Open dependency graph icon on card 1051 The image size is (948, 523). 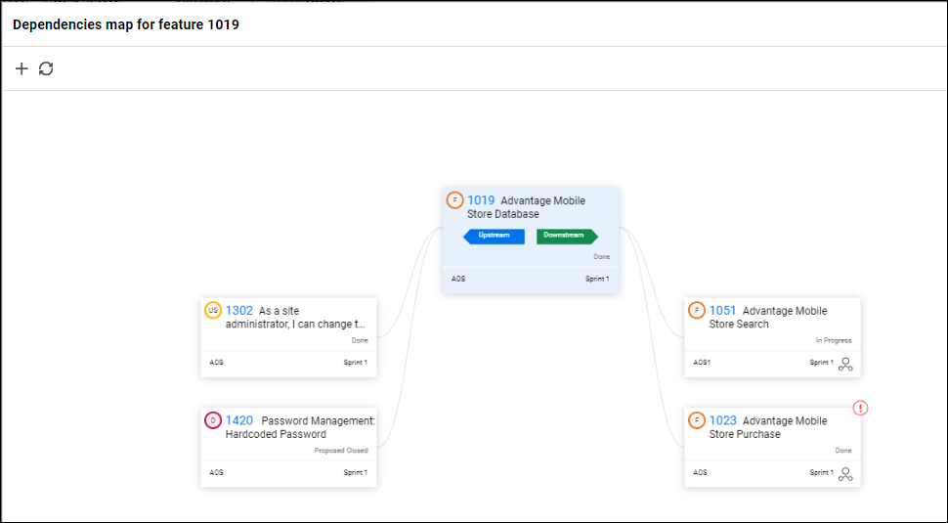845,364
